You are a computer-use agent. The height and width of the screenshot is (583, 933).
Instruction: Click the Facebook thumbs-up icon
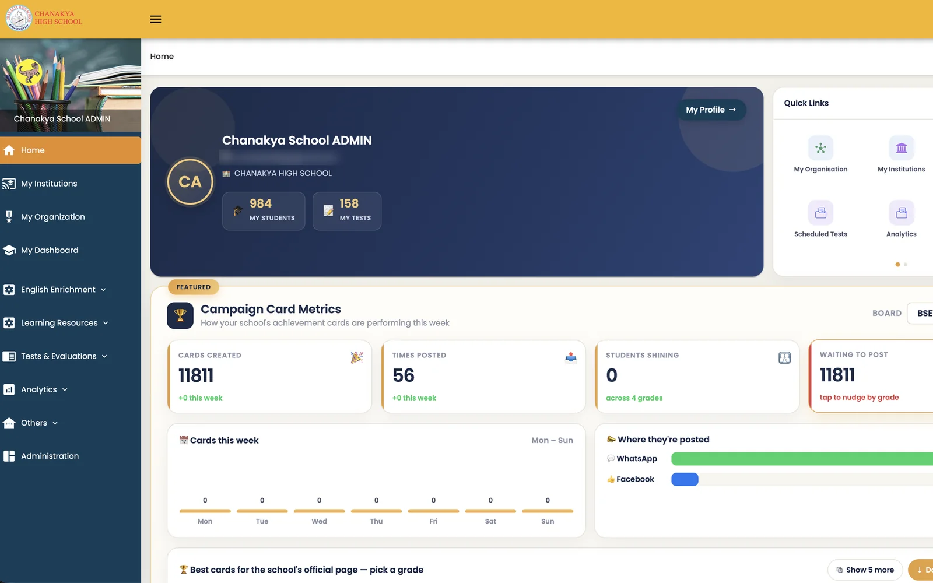(611, 479)
